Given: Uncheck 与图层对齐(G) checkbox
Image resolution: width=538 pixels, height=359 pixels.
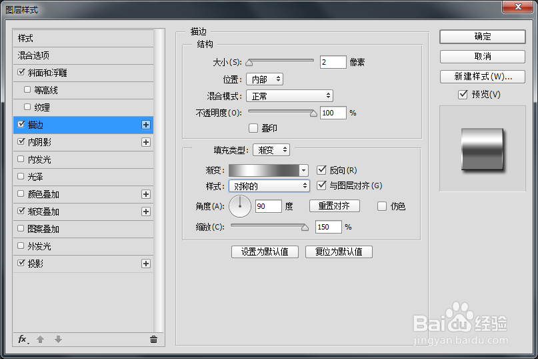Looking at the screenshot, I should (321, 186).
